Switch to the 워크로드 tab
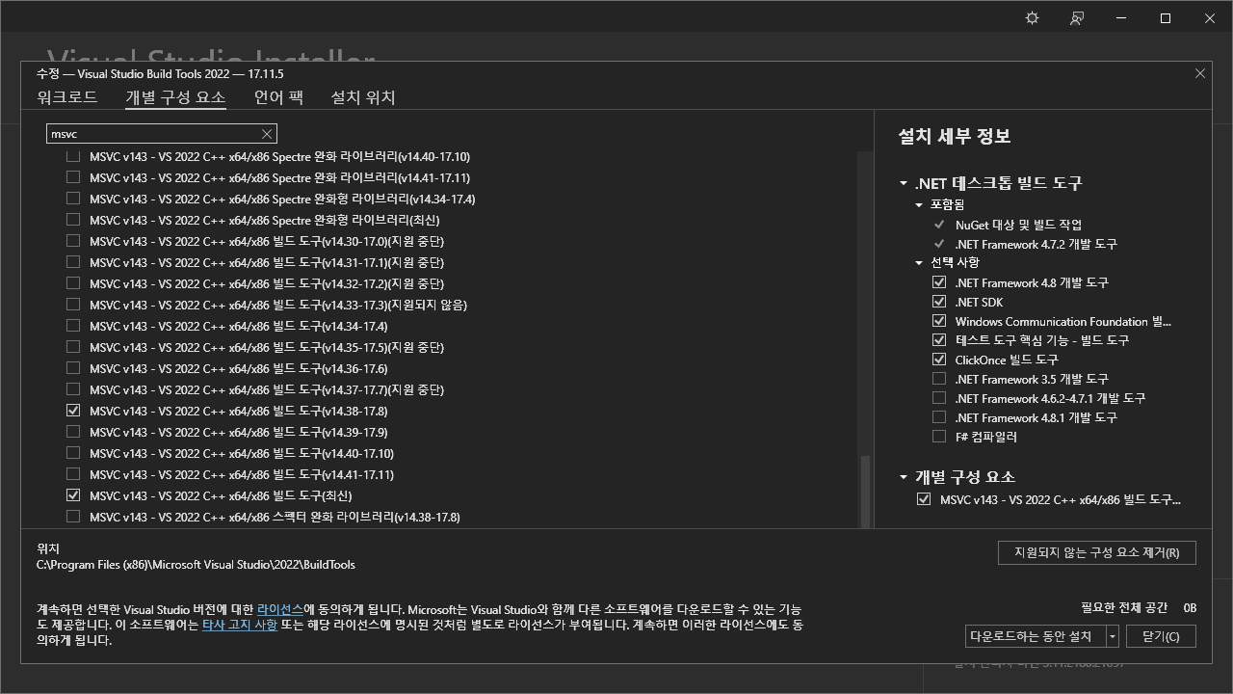The height and width of the screenshot is (694, 1233). (67, 97)
